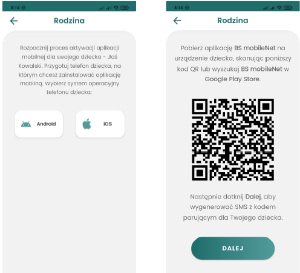Tap the 8:14 clock on left screen
The image size is (300, 273).
click(x=15, y=8)
